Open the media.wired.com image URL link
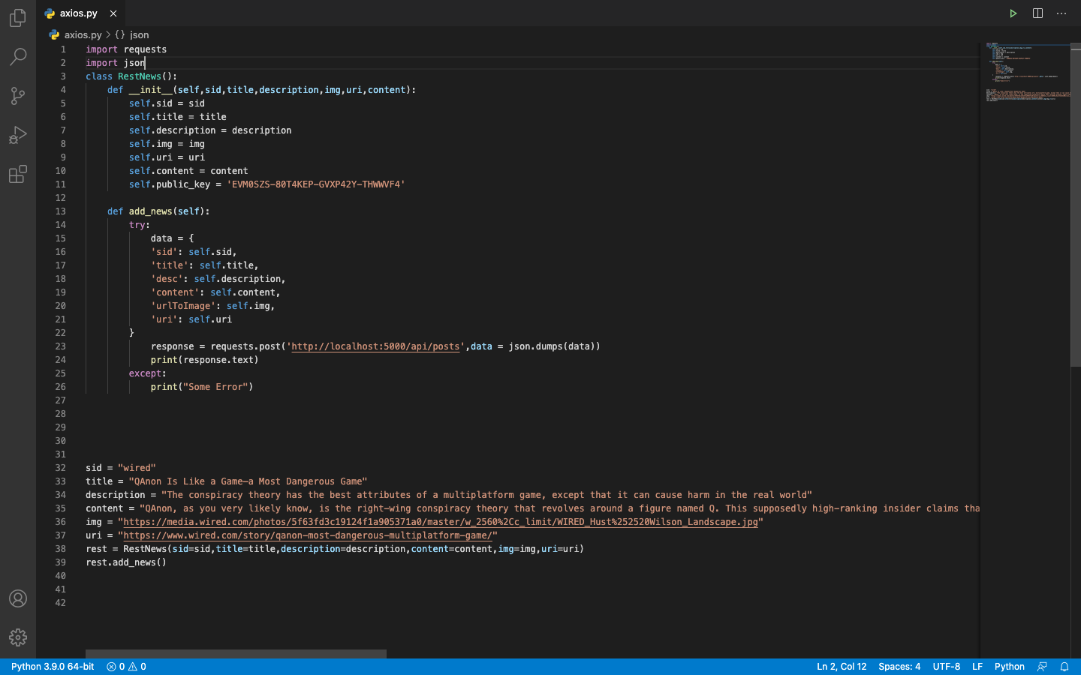This screenshot has width=1081, height=675. coord(440,522)
